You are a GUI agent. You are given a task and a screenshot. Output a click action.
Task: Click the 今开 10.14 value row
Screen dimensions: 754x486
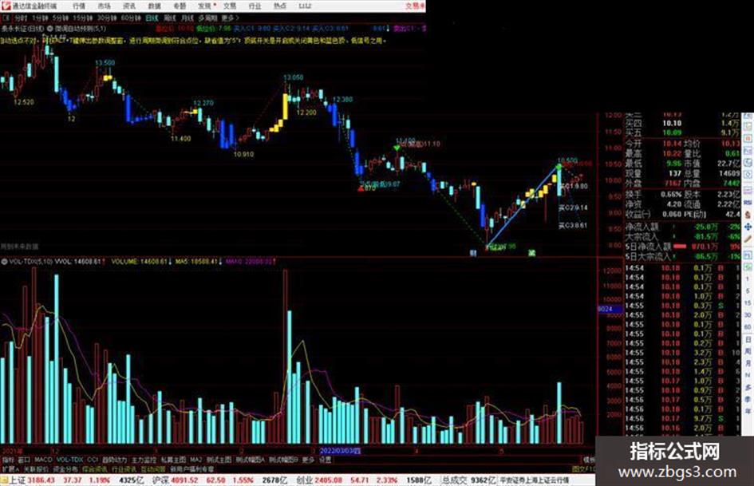(x=653, y=144)
